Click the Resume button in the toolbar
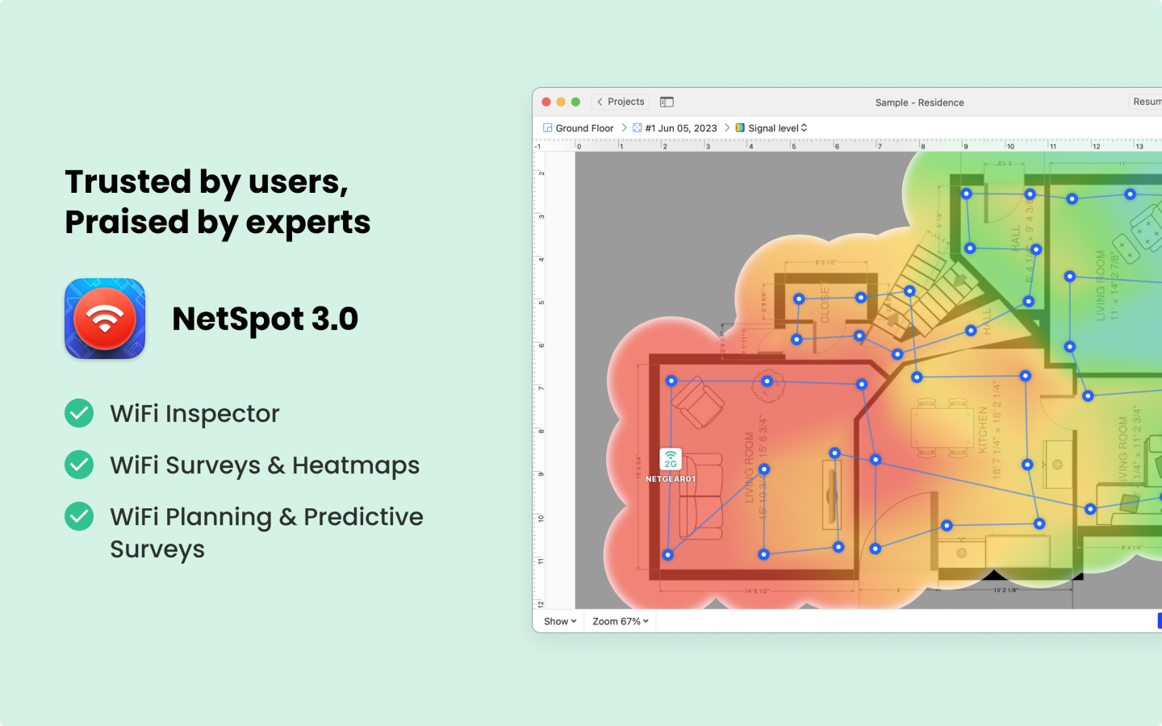1162x726 pixels. coord(1147,102)
